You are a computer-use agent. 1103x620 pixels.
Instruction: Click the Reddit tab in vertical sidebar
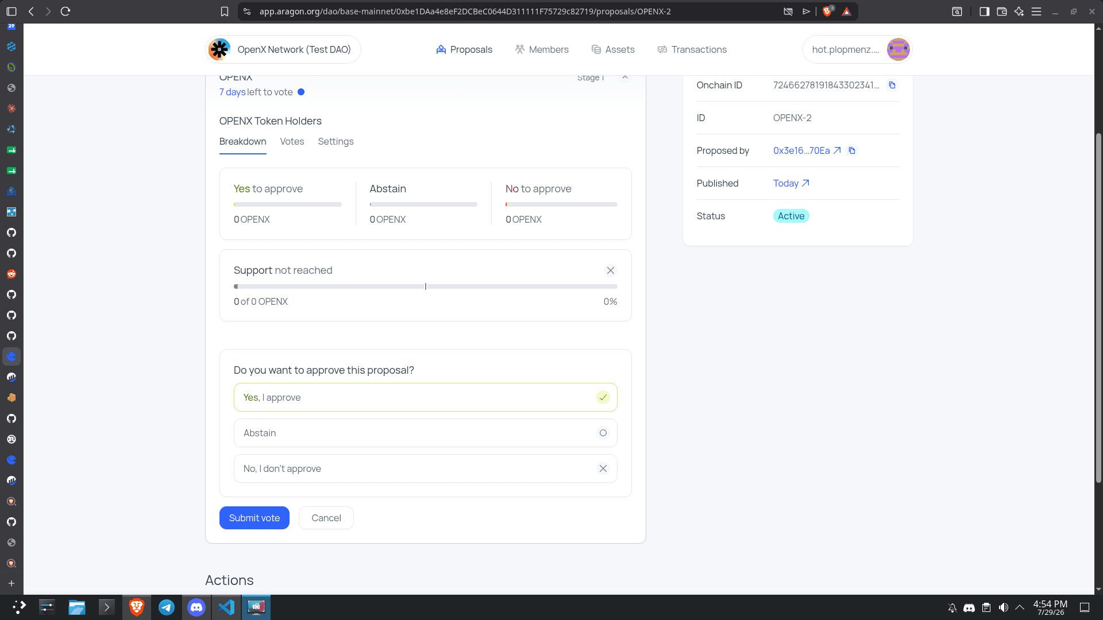pos(11,274)
